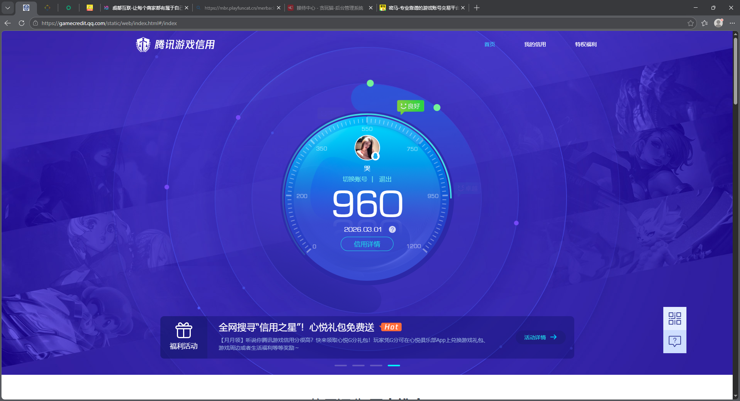Click the 福利活动 gift icon
Viewport: 740px width, 401px height.
184,330
